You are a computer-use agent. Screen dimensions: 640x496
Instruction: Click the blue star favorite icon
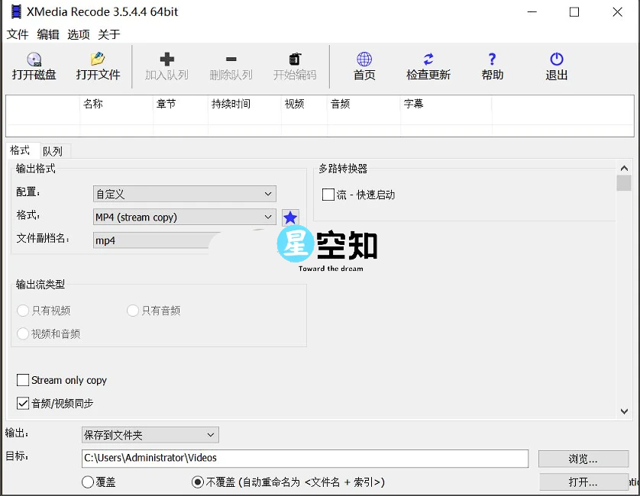click(290, 217)
